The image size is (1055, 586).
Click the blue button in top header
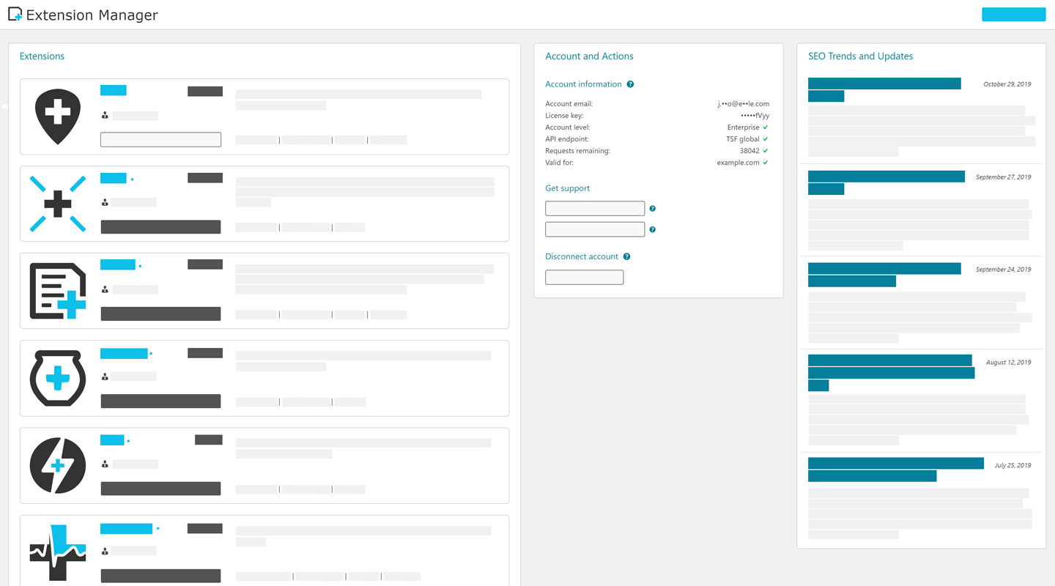pyautogui.click(x=1013, y=15)
